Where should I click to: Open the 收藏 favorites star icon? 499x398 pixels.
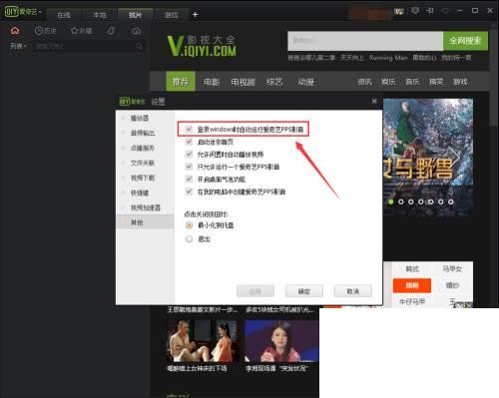(x=81, y=31)
